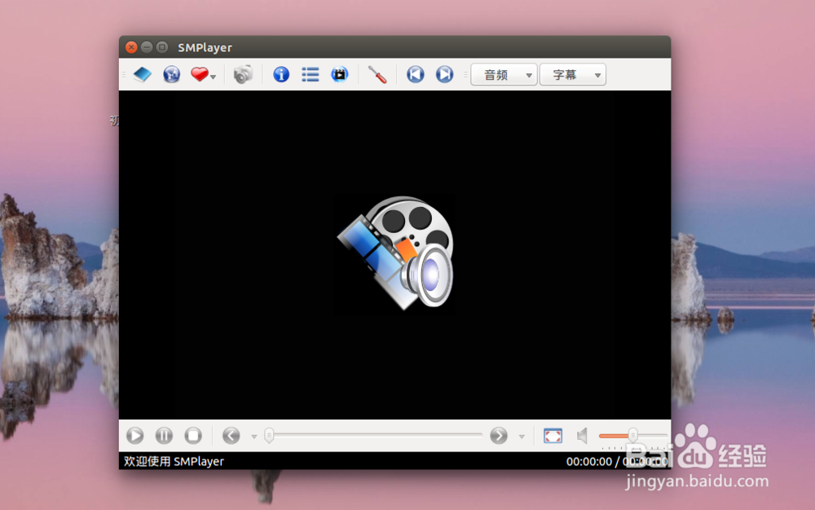This screenshot has width=815, height=510.
Task: Mute audio with the speaker icon
Action: 582,436
